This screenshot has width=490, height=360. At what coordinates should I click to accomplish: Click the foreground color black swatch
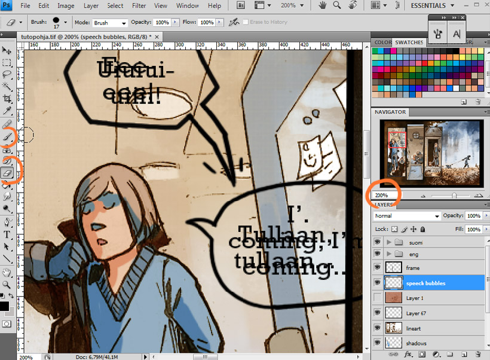pos(5,307)
